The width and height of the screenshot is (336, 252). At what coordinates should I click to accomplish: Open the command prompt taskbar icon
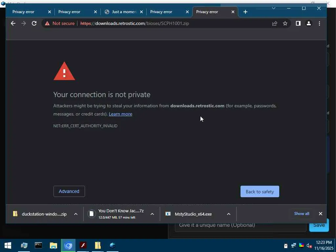38,245
